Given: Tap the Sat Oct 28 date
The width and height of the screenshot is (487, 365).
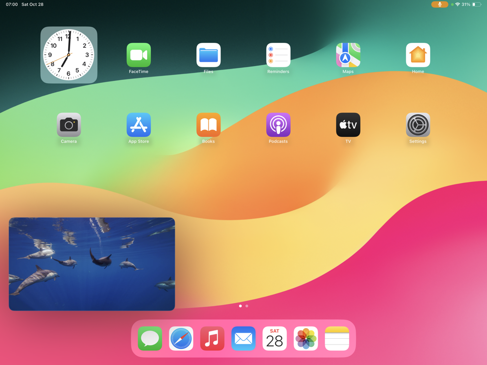Looking at the screenshot, I should coord(32,4).
